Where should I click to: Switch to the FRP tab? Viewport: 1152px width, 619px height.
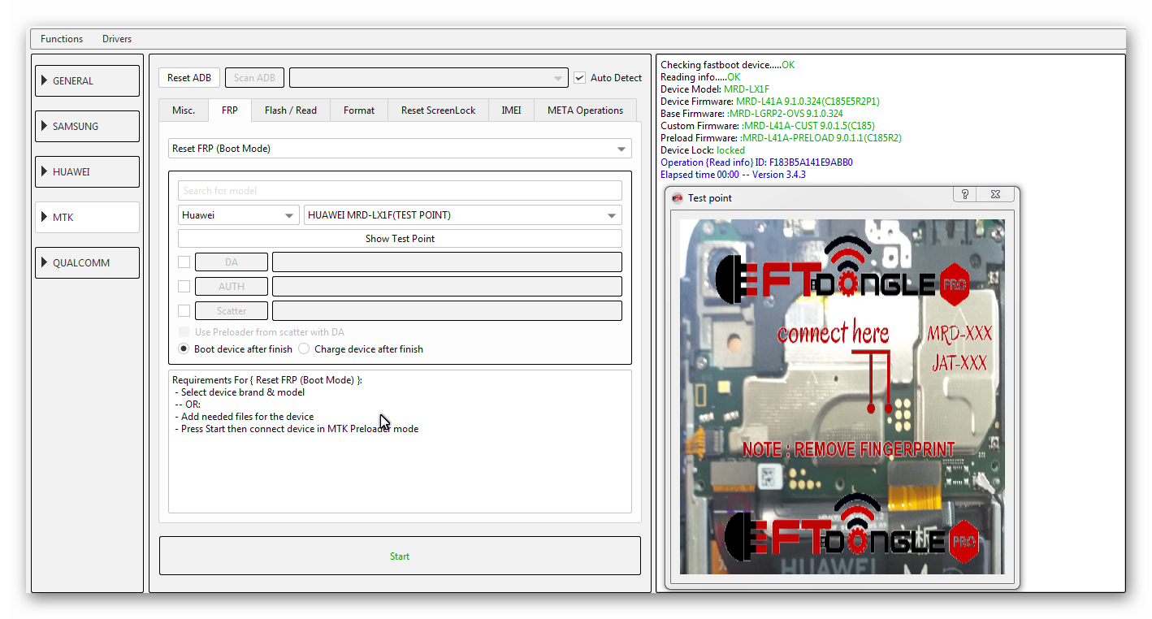(230, 110)
